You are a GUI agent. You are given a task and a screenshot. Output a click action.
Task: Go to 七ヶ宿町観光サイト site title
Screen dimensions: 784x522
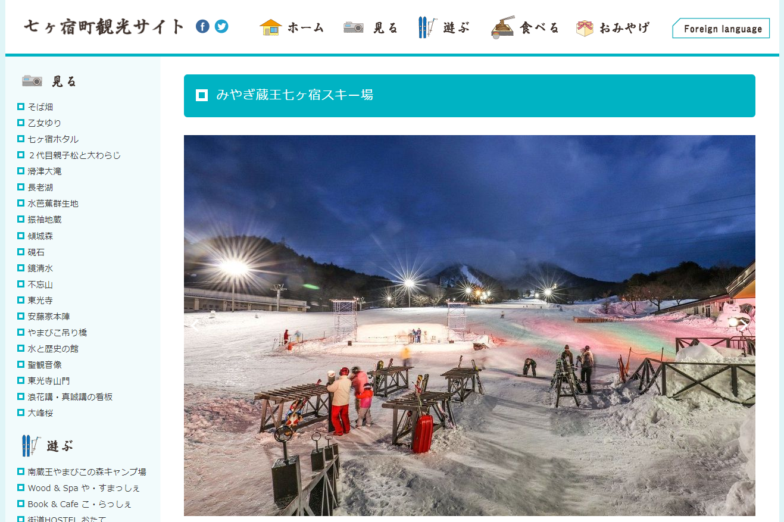click(104, 26)
